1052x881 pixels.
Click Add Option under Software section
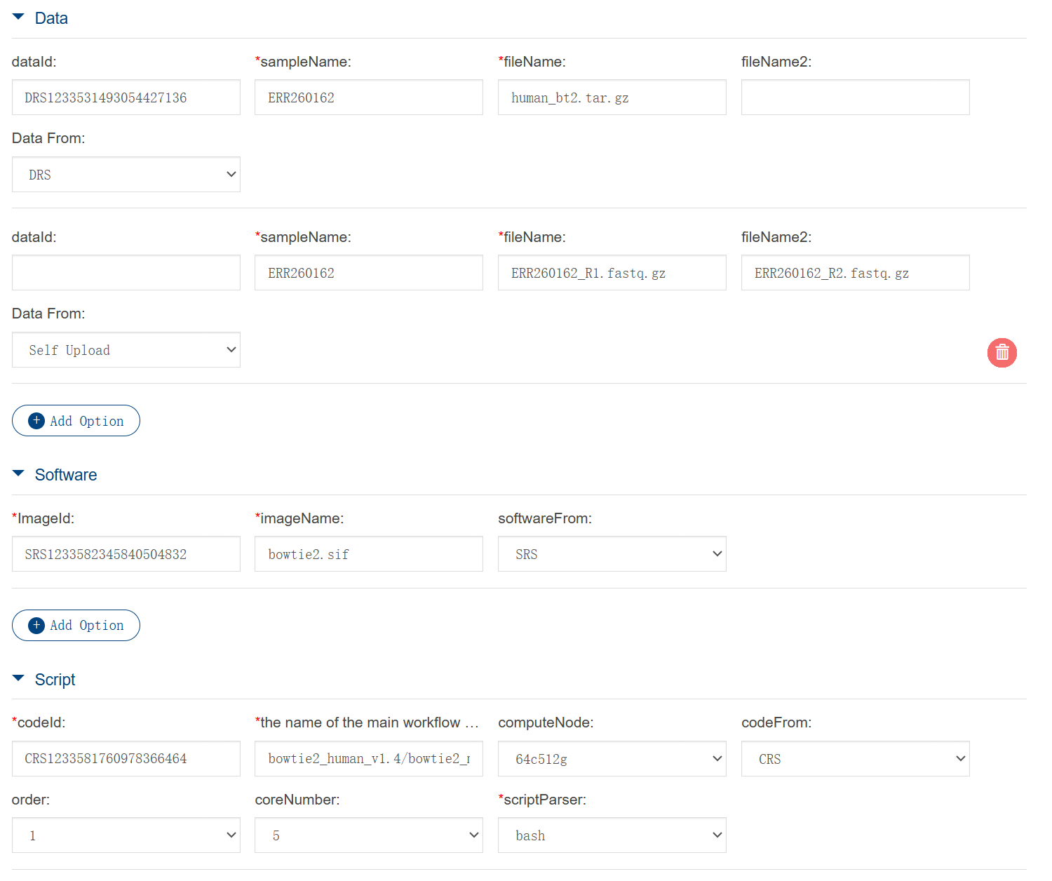(76, 626)
